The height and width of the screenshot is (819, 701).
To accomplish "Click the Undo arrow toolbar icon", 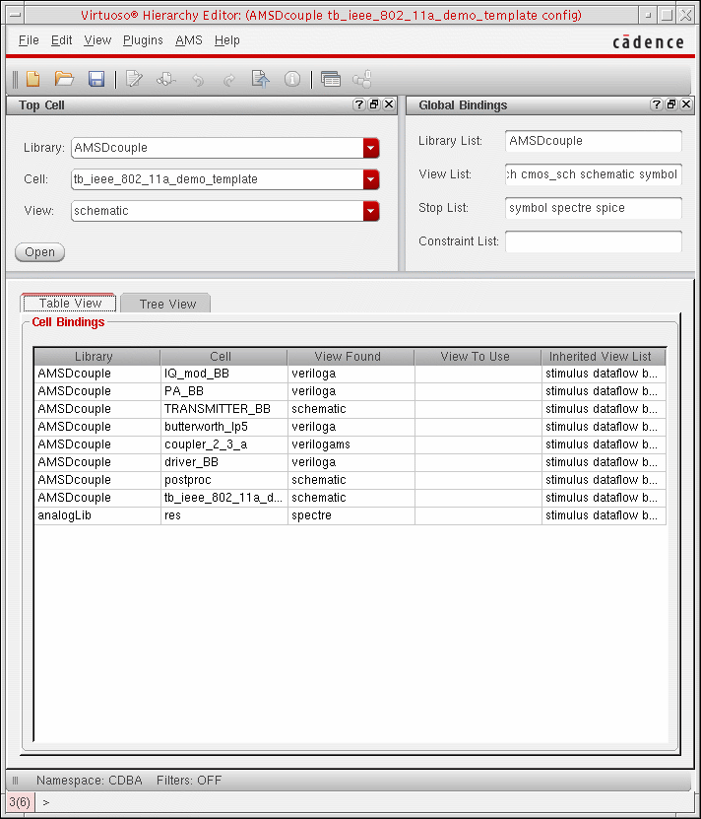I will coord(198,80).
